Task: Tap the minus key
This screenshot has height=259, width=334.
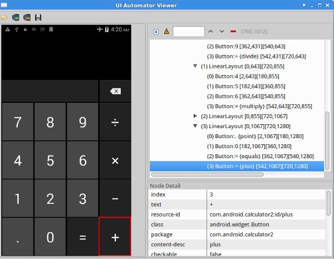Action: coord(115,198)
